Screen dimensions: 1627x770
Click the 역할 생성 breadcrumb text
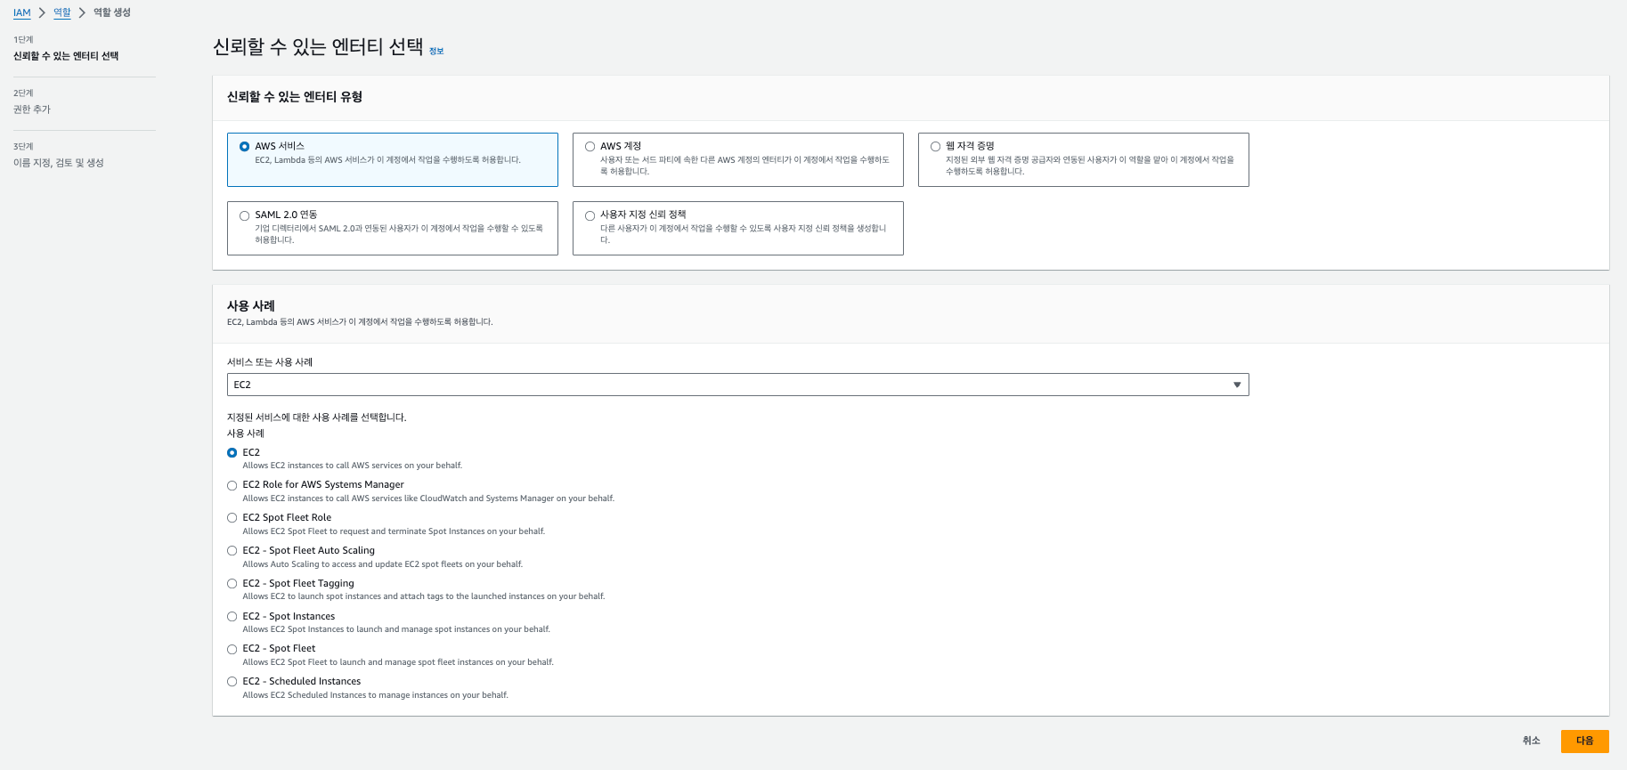(112, 12)
